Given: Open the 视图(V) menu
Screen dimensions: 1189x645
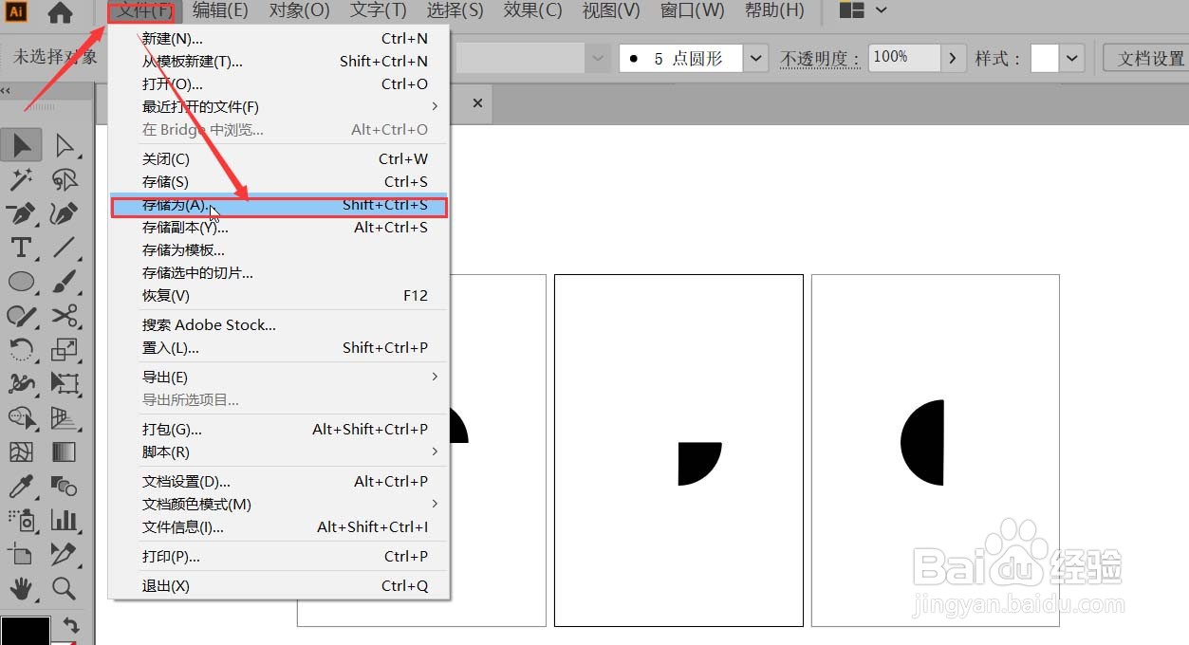Looking at the screenshot, I should pyautogui.click(x=611, y=11).
